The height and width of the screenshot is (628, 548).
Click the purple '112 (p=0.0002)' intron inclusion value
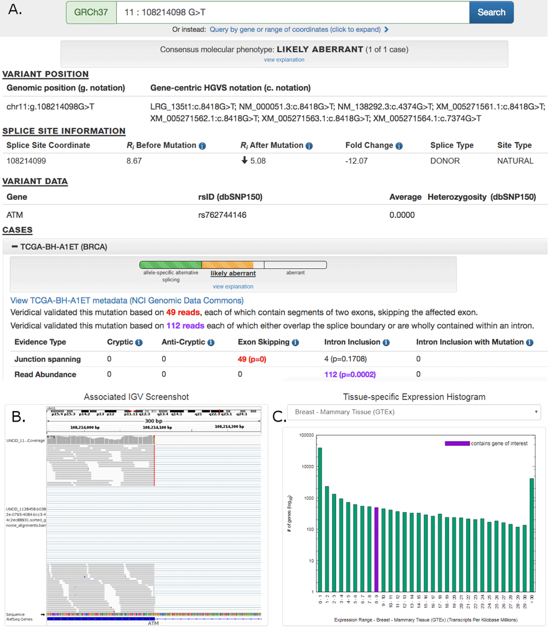(x=350, y=375)
